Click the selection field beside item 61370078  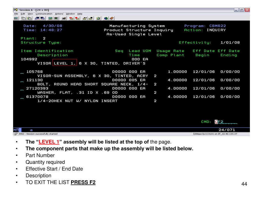tap(22, 97)
